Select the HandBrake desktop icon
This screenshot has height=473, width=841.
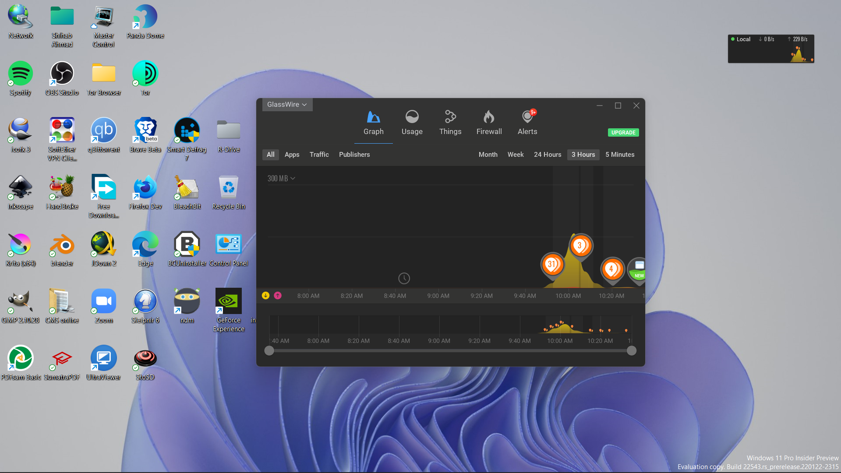pos(62,192)
